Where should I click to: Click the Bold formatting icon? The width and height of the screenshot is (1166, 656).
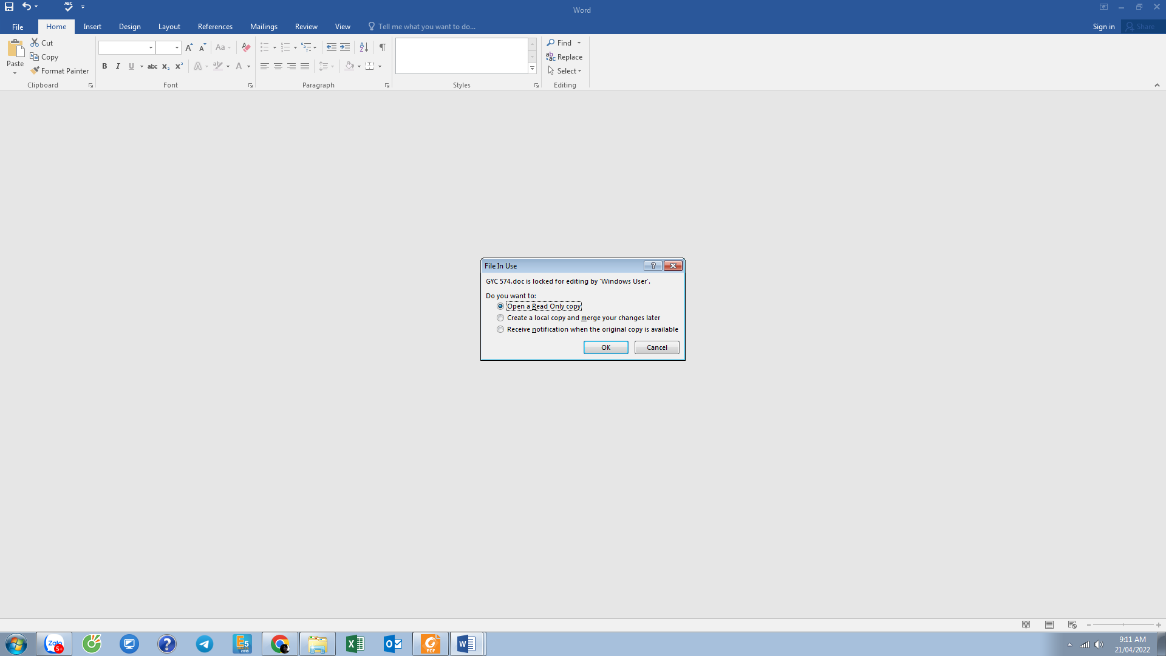tap(104, 66)
